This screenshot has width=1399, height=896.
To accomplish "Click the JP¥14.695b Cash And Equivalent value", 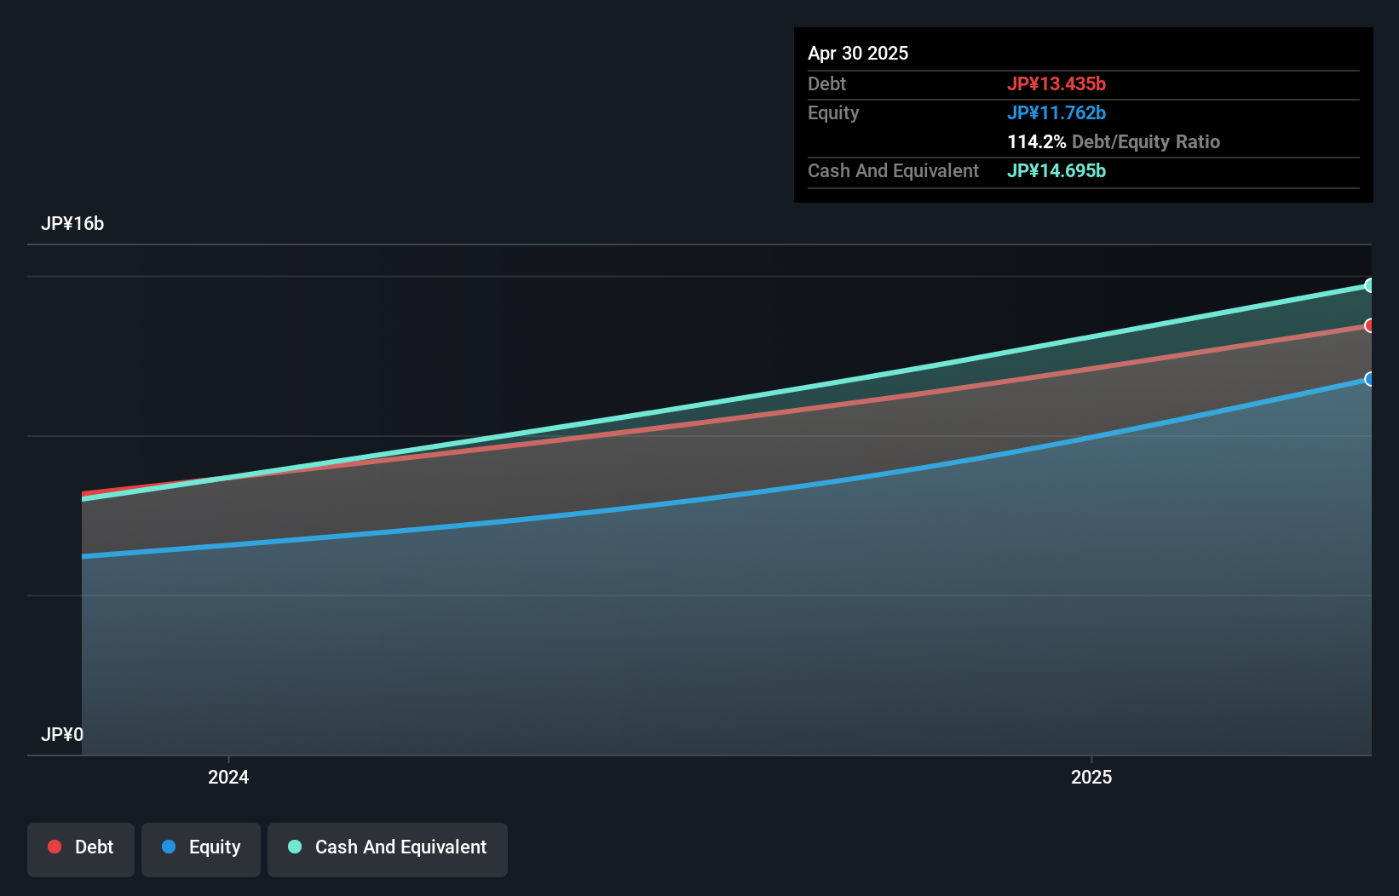I will [1056, 170].
